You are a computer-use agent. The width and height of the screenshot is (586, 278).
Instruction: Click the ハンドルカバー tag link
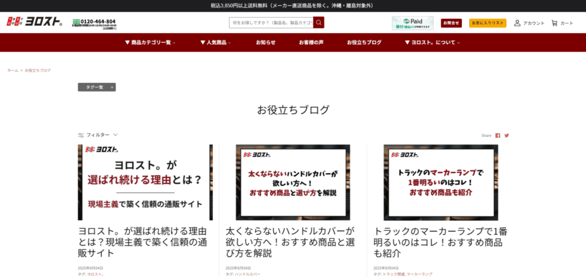[247, 274]
